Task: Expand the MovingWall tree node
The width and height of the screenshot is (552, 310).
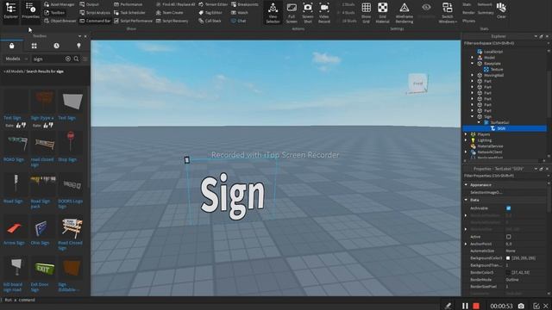Action: tap(472, 75)
